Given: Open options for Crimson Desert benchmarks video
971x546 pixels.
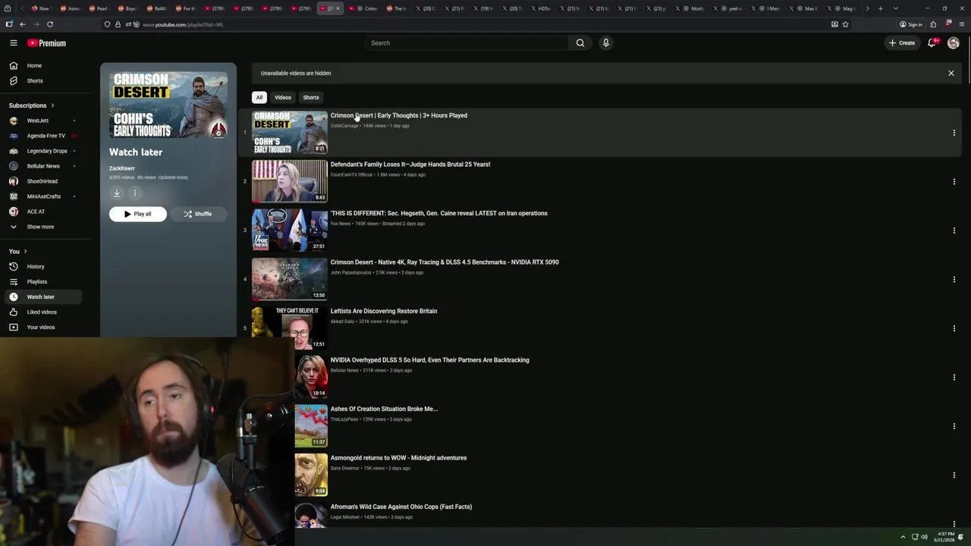Looking at the screenshot, I should (x=954, y=280).
